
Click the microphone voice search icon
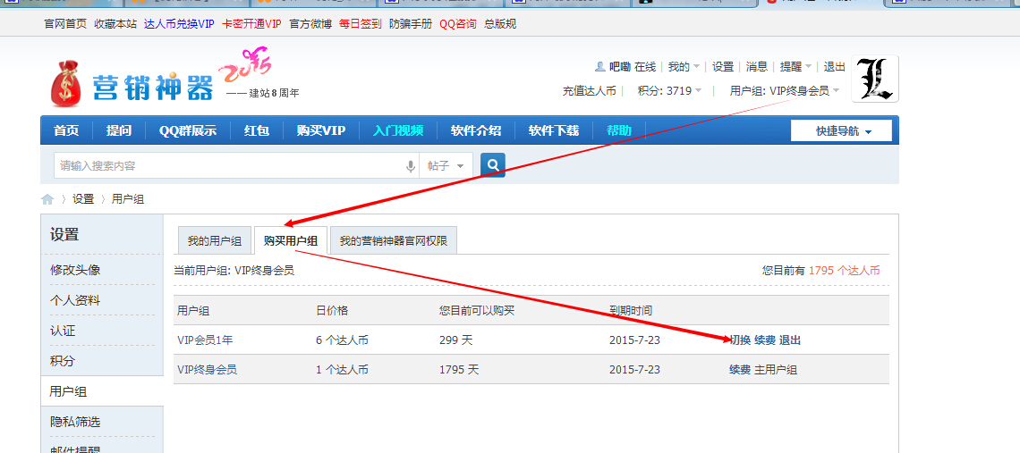[411, 166]
